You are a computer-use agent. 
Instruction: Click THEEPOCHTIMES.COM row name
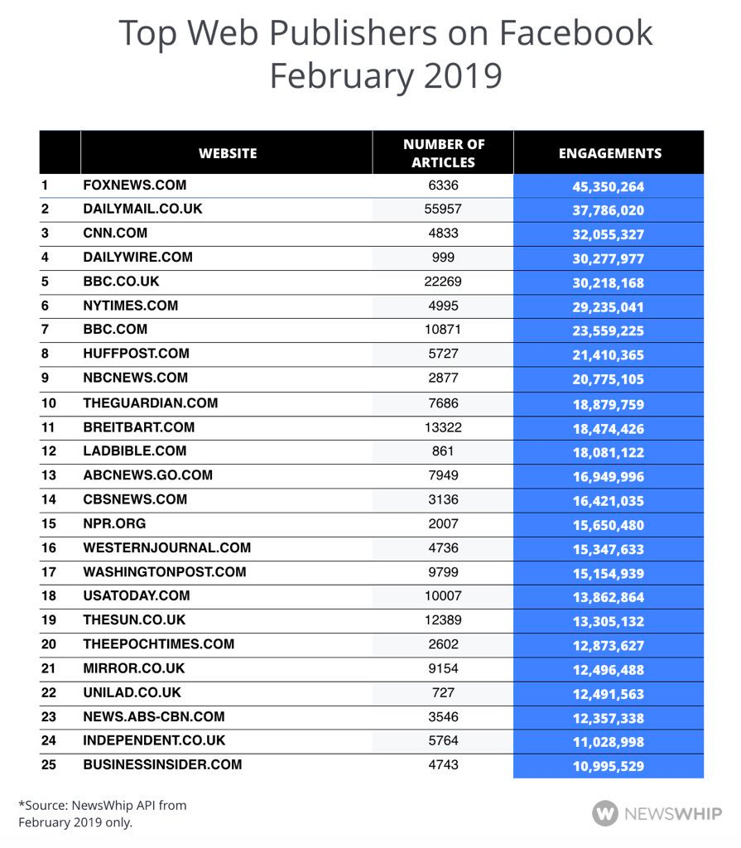click(x=158, y=644)
